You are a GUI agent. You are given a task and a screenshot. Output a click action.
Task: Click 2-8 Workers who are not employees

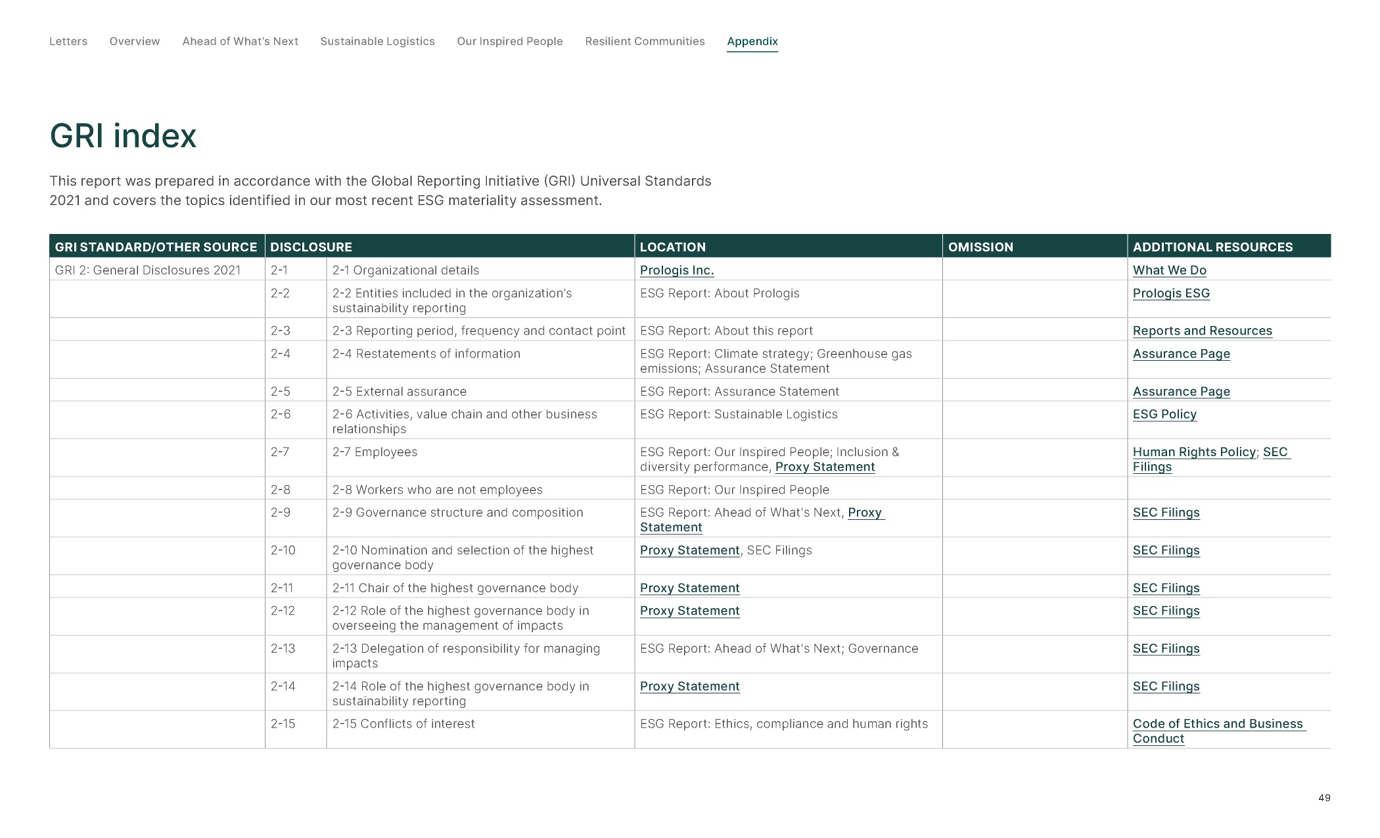(437, 490)
